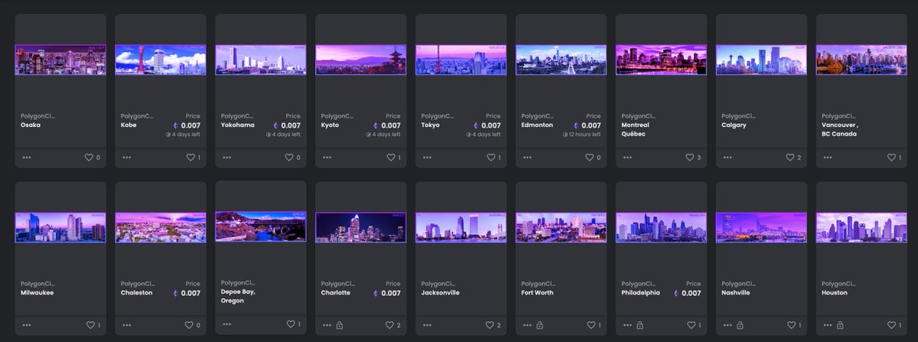Click the heart on the Houston card
Image resolution: width=918 pixels, height=342 pixels.
tap(891, 325)
